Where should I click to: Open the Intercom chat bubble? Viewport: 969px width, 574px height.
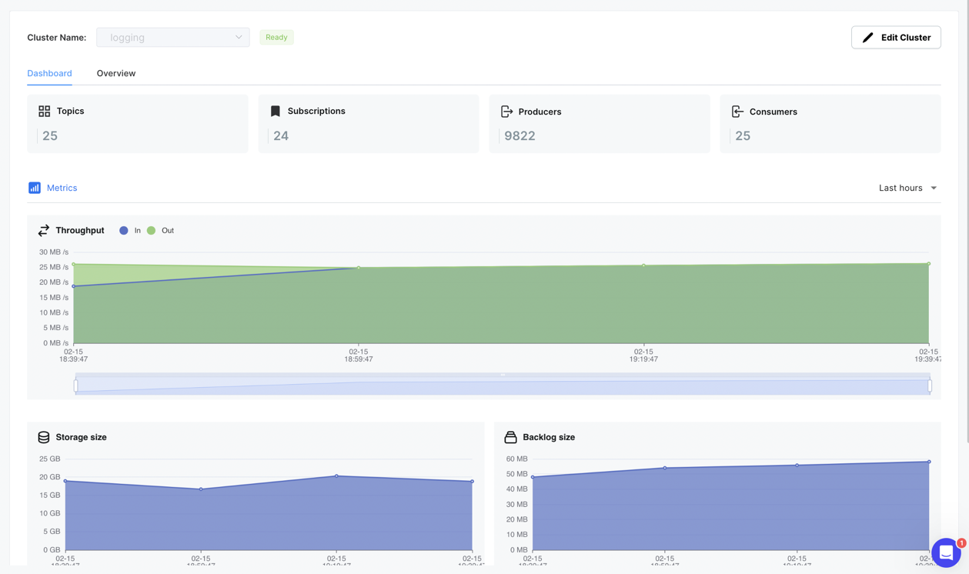(x=947, y=552)
